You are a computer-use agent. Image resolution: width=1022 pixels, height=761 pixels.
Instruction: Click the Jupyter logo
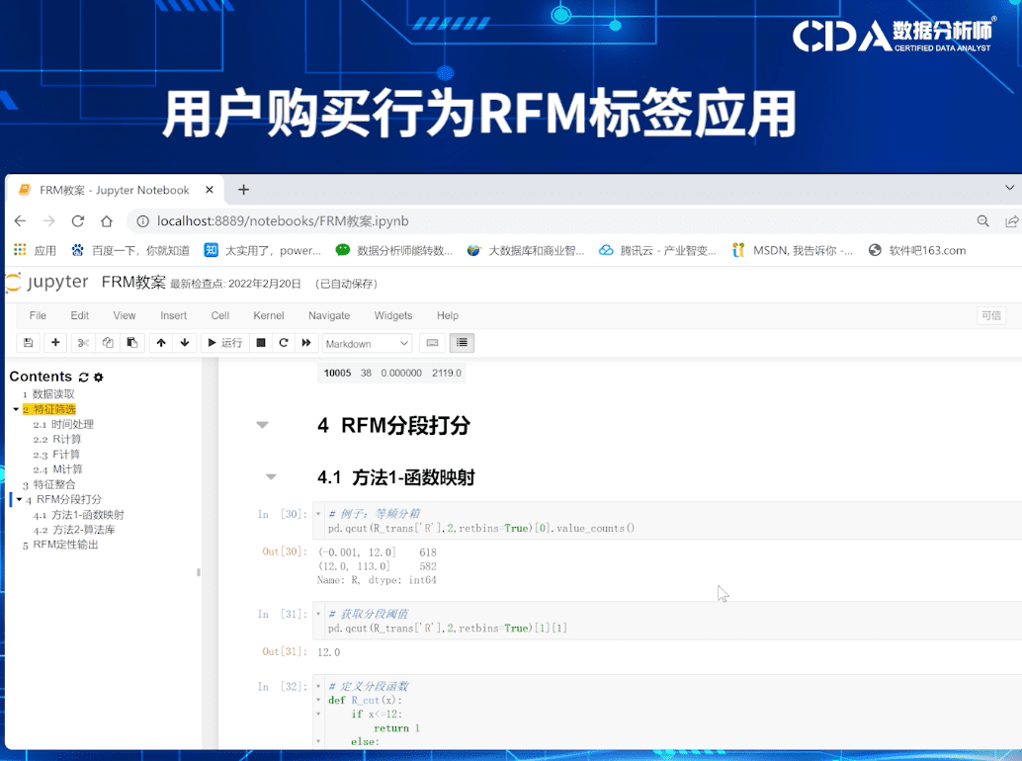coord(46,282)
